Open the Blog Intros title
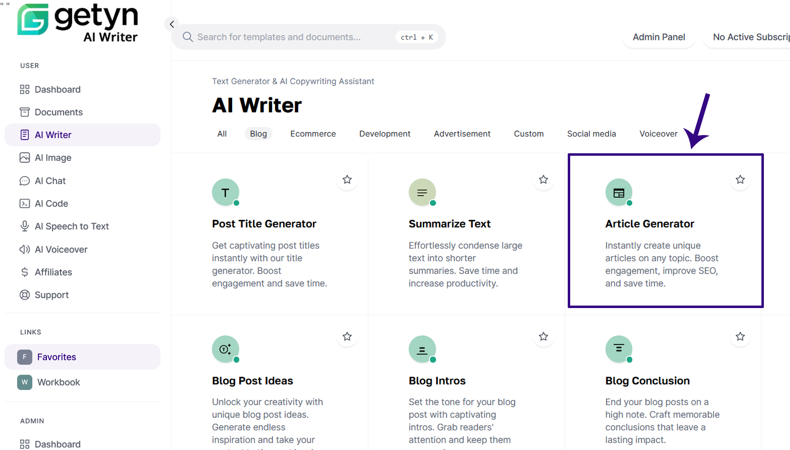The height and width of the screenshot is (450, 790). coord(437,381)
